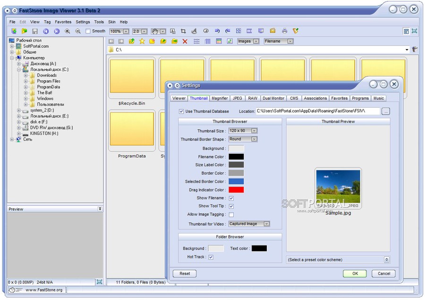Click the recycle bin icon beside the path bar

pyautogui.click(x=415, y=49)
